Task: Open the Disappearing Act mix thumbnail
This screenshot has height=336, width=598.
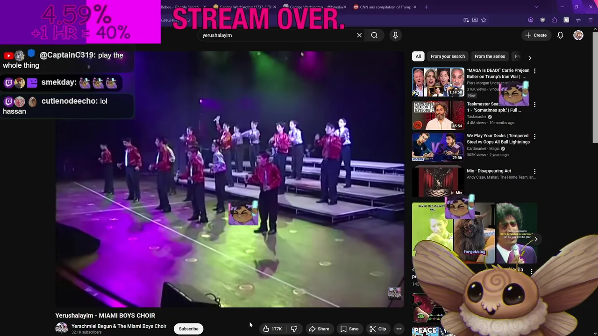Action: tap(438, 182)
